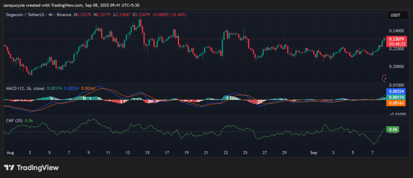
Task: Click the Aug date label on time axis
Action: [x=10, y=153]
